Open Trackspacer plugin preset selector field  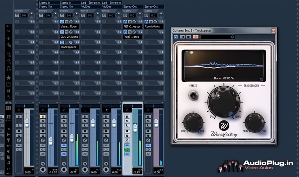[215, 37]
